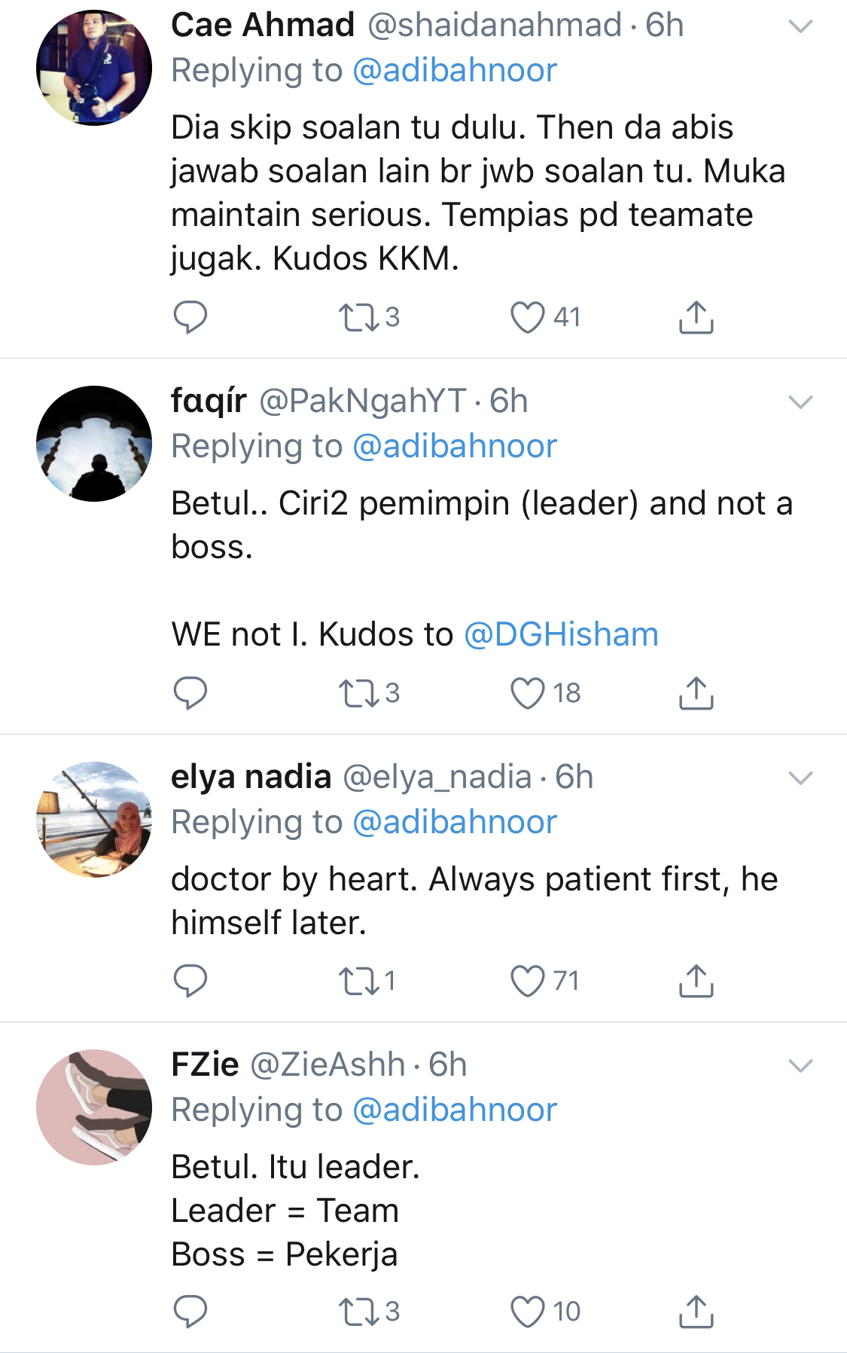
Task: Like FZie's tweet with 10 likes
Action: (x=528, y=1312)
